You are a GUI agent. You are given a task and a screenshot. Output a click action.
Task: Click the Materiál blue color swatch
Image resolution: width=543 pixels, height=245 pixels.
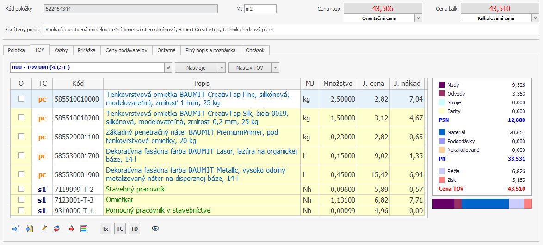pos(442,132)
